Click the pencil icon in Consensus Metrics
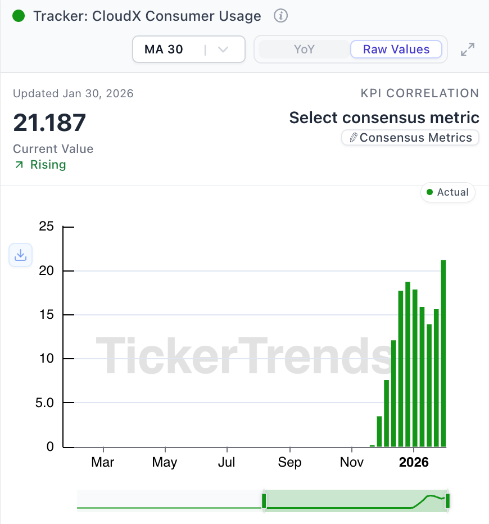This screenshot has height=524, width=489. point(354,137)
